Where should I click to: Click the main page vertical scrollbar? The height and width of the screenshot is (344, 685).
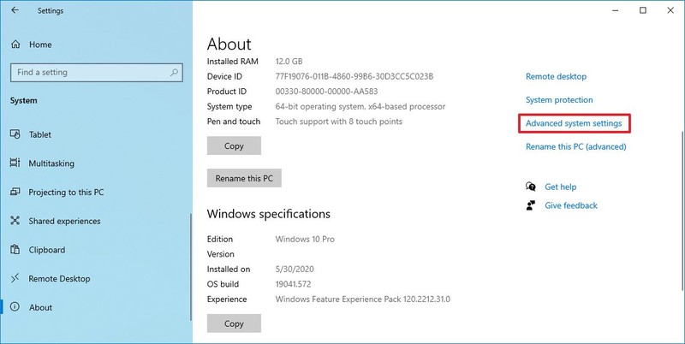[x=682, y=211]
